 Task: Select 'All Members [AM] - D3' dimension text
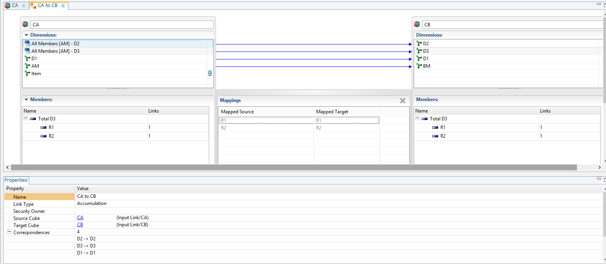pos(55,51)
